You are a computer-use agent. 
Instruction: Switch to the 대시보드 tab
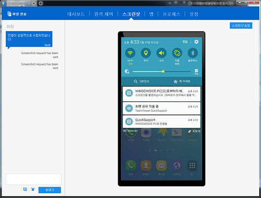pos(76,14)
